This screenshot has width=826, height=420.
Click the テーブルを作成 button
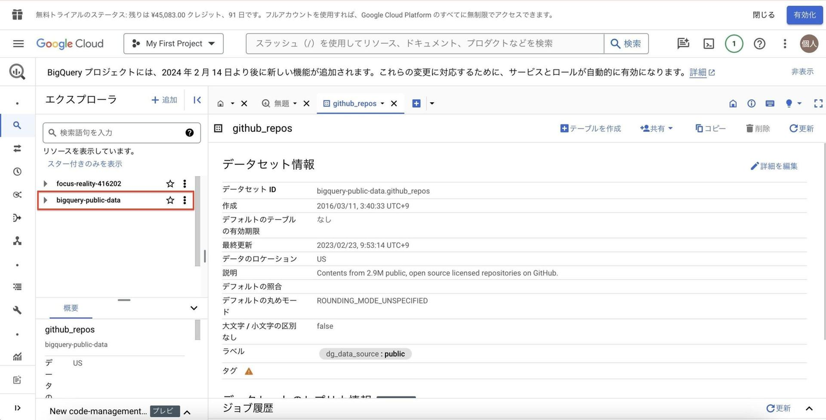[x=590, y=129]
